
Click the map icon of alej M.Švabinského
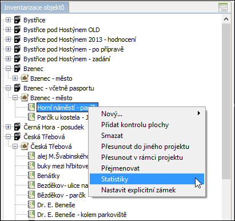coord(31,156)
